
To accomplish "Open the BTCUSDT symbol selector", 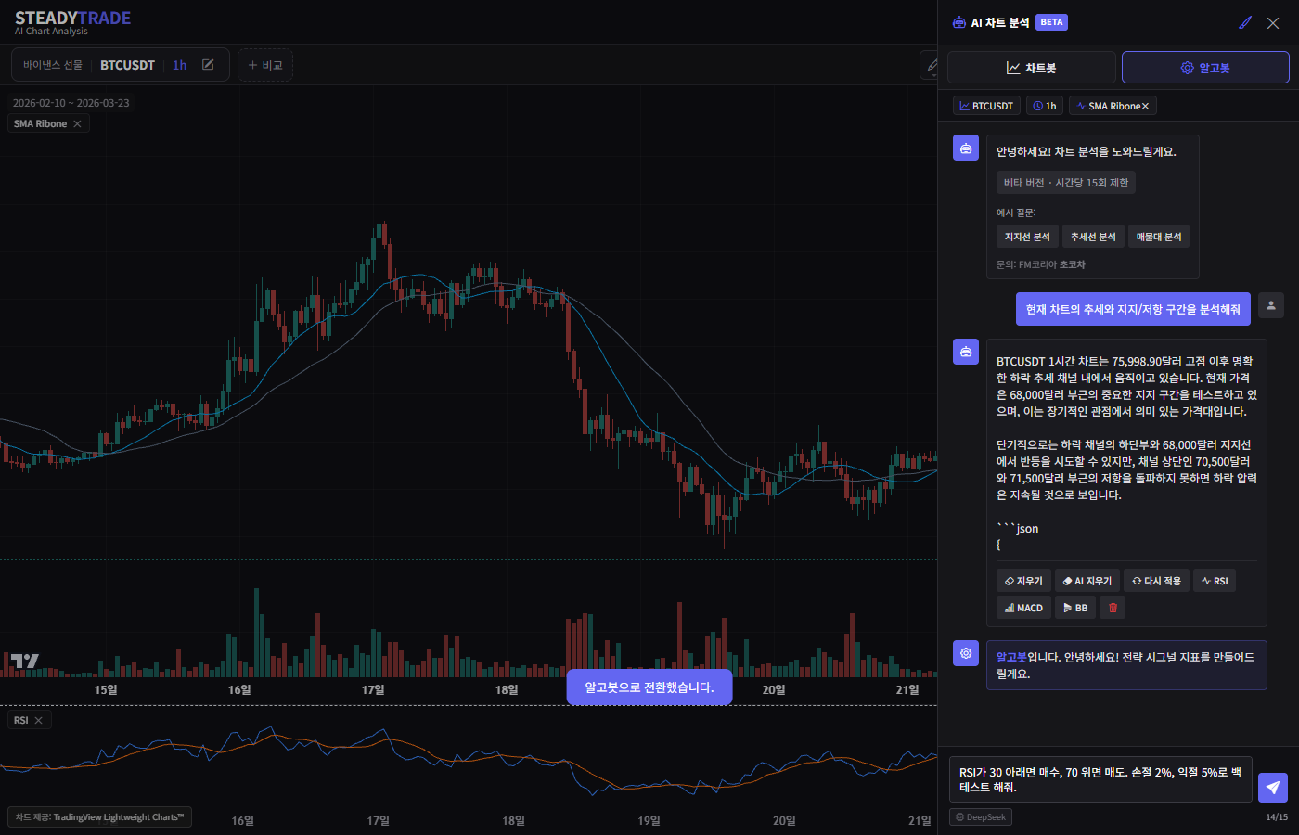I will click(127, 65).
